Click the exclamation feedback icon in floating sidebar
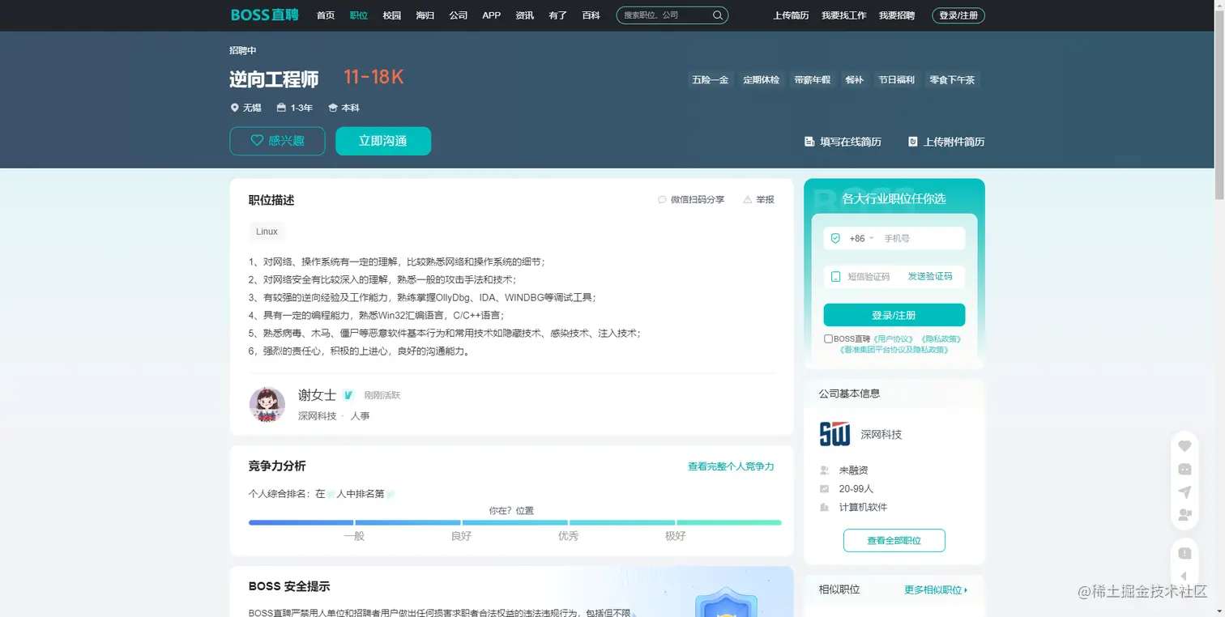 point(1184,554)
